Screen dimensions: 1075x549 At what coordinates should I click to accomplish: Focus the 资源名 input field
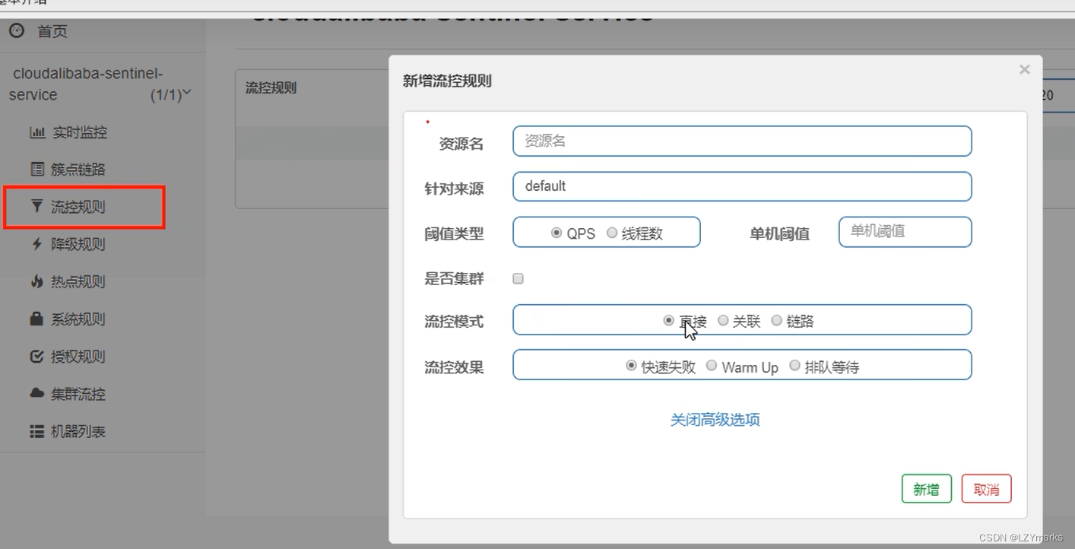tap(742, 141)
